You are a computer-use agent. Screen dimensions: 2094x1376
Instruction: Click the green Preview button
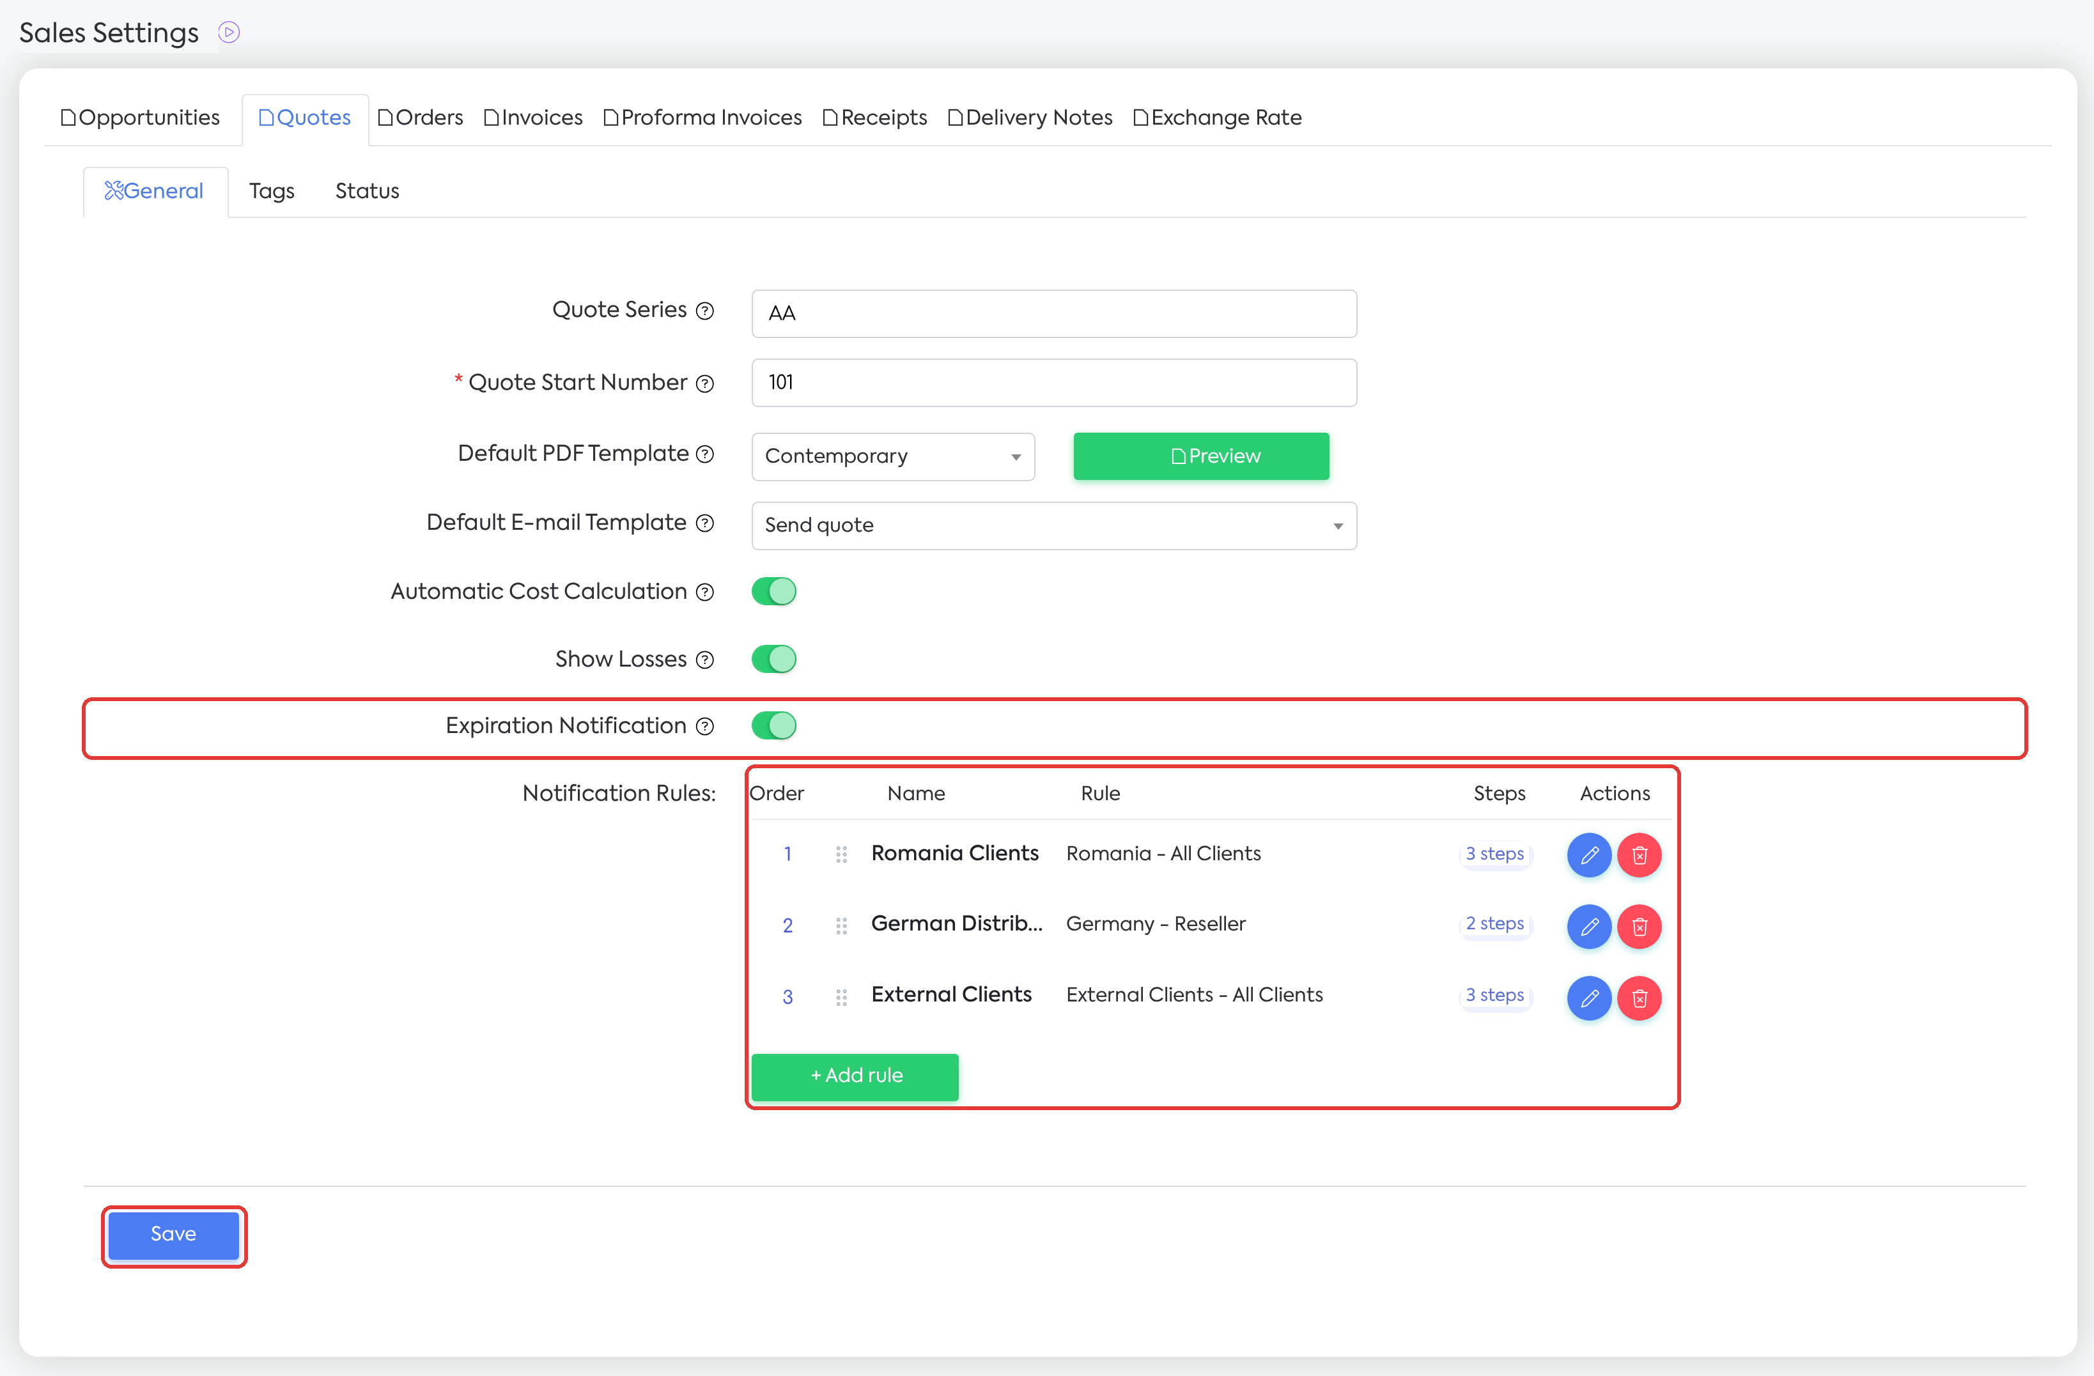[x=1201, y=456]
